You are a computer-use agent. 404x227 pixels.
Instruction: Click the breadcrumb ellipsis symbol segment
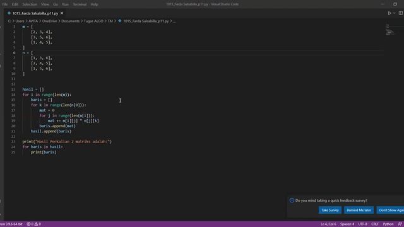point(174,21)
